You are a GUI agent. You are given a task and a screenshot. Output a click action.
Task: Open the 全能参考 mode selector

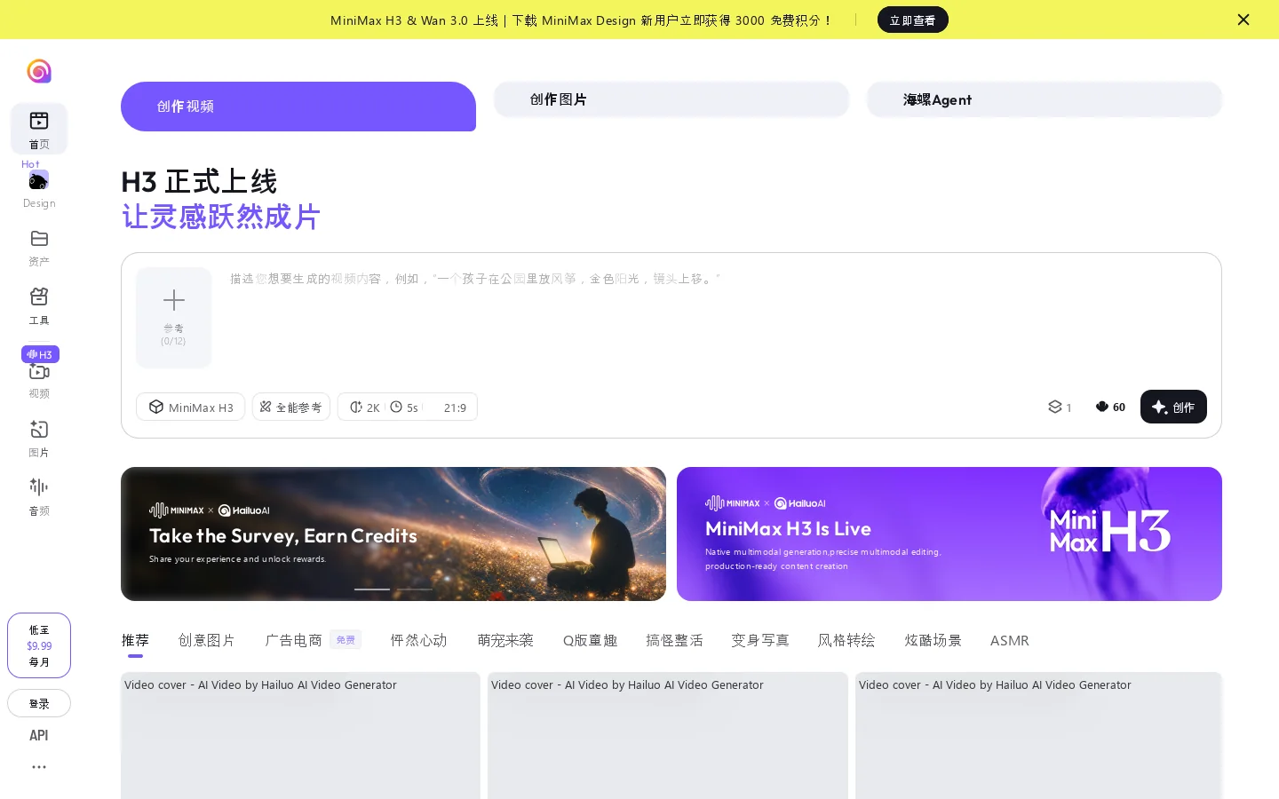click(x=291, y=407)
